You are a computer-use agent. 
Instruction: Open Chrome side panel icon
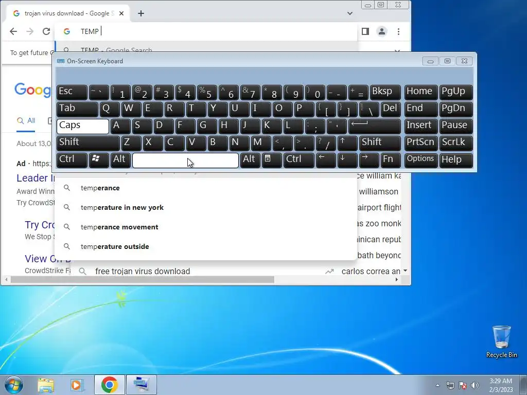point(365,31)
